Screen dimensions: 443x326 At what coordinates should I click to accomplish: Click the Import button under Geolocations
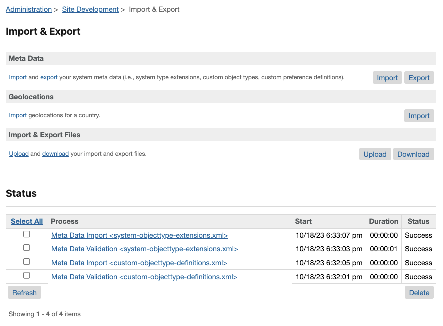tap(419, 115)
